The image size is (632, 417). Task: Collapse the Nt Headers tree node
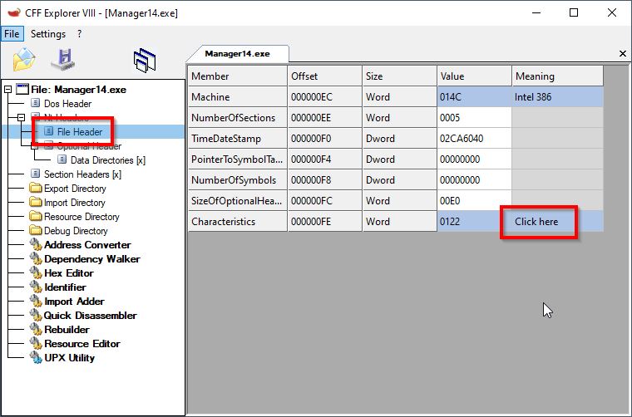pos(22,117)
